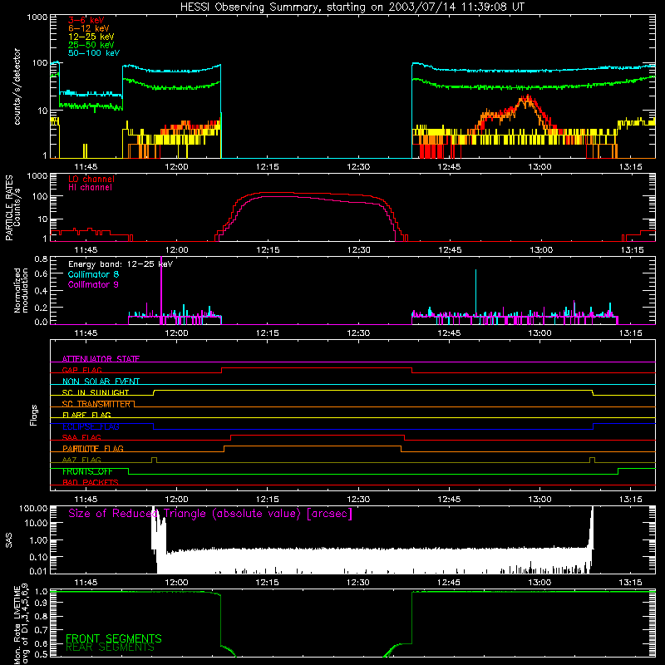Image resolution: width=665 pixels, height=665 pixels.
Task: Click the 'Flags' axis label
Action: coord(34,415)
